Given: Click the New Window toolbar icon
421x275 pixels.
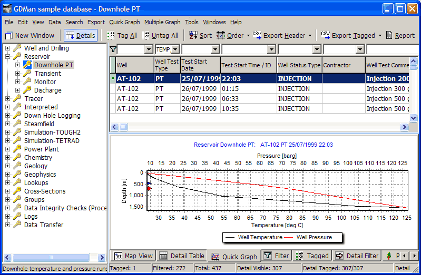Looking at the screenshot, I should click(9, 36).
